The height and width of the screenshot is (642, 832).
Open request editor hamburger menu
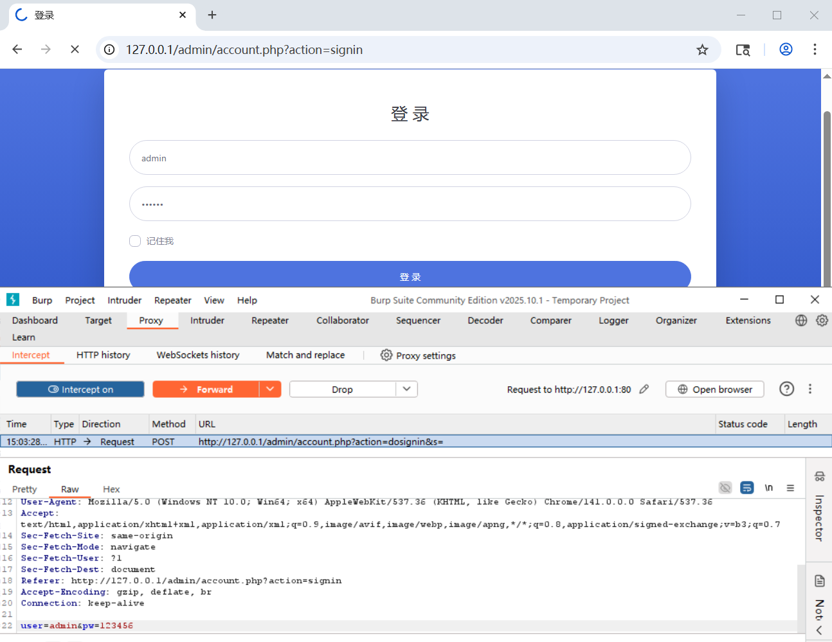click(x=790, y=488)
